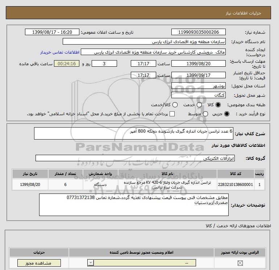Click the price validity date 1399/09/17 field
This screenshot has width=279, height=270.
coord(199,75)
